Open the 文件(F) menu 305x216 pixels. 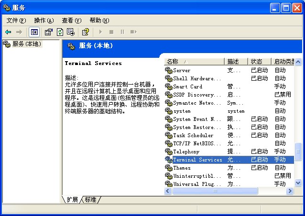16,21
